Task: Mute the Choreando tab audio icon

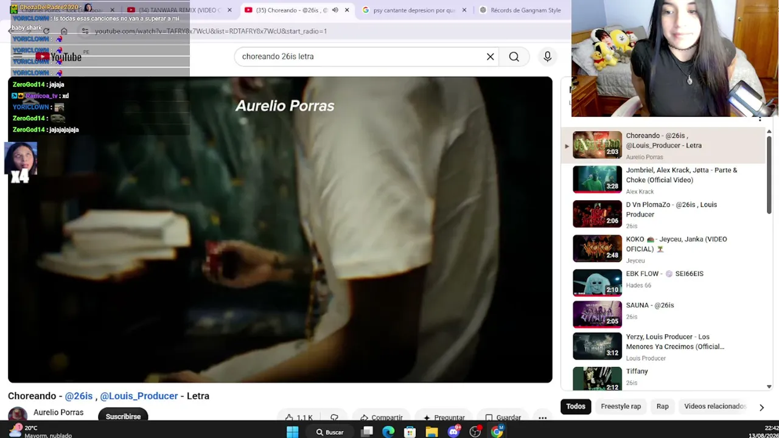Action: click(335, 10)
